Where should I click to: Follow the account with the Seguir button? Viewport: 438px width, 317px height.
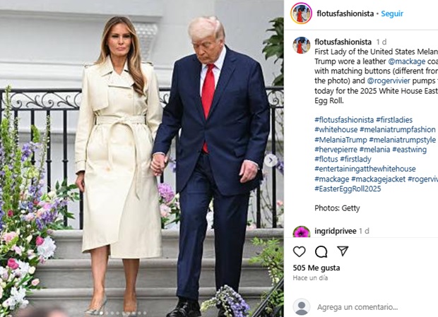(x=392, y=13)
